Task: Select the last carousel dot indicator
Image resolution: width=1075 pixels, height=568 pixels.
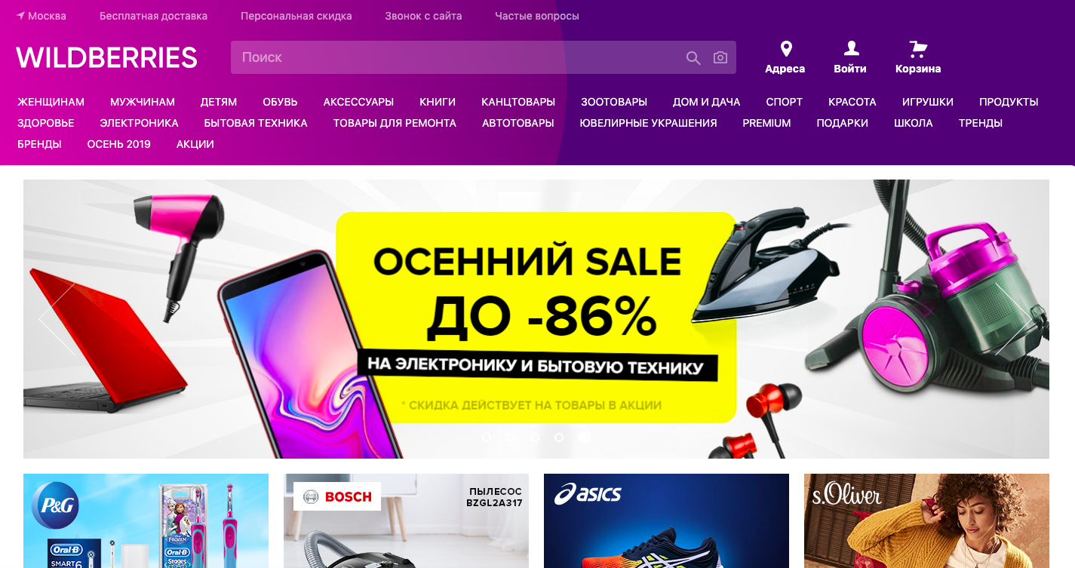Action: coord(584,437)
